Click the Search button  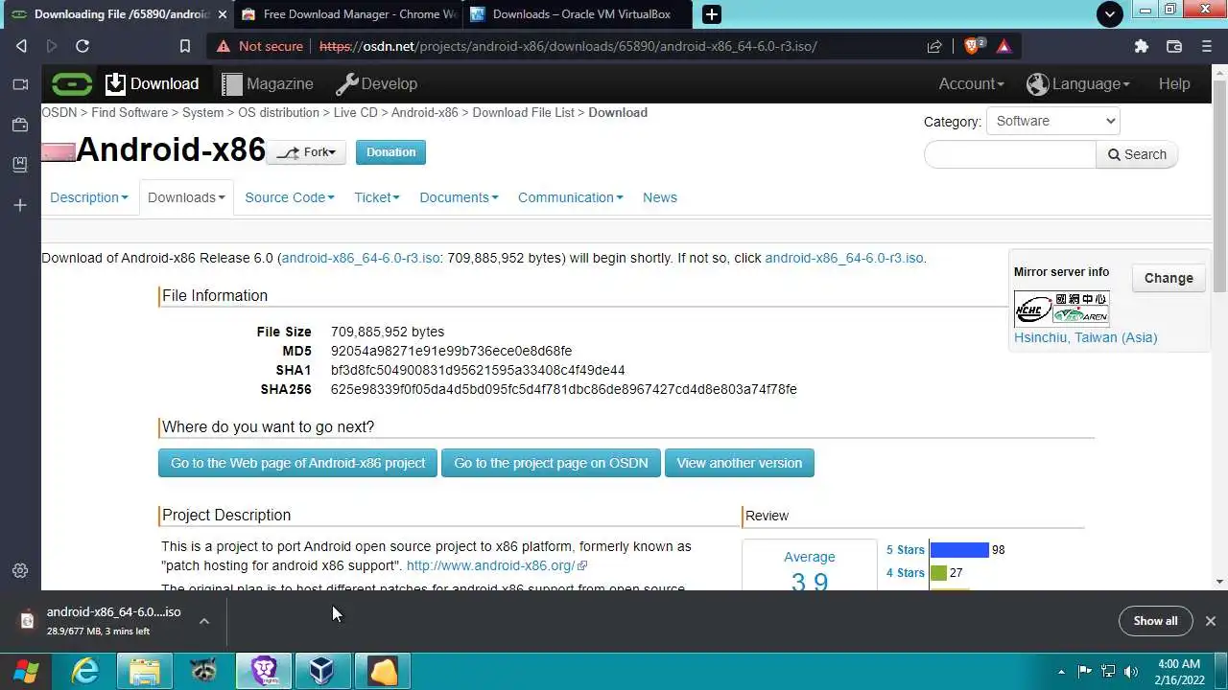coord(1137,154)
